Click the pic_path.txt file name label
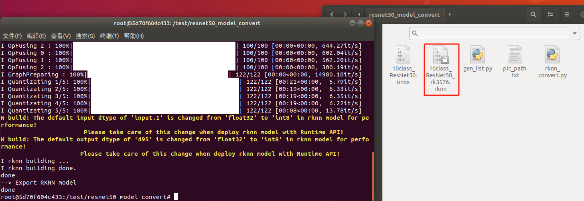This screenshot has height=201, width=584. [515, 72]
